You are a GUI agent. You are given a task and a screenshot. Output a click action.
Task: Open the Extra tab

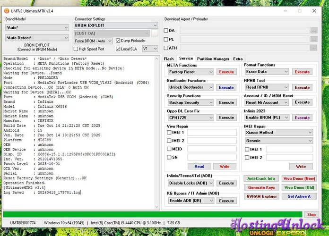tap(238, 59)
